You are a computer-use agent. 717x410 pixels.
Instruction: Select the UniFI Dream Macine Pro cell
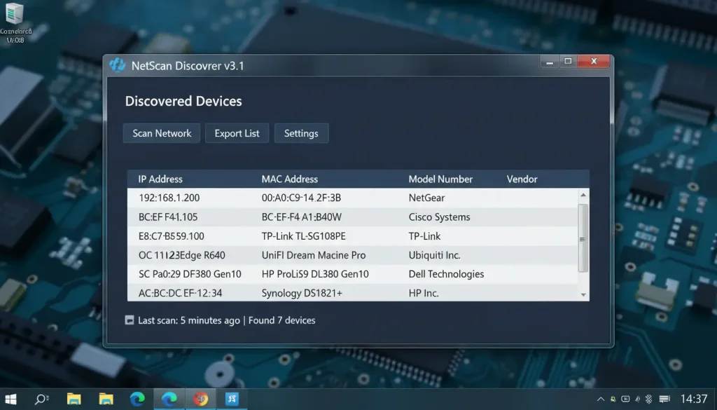314,255
